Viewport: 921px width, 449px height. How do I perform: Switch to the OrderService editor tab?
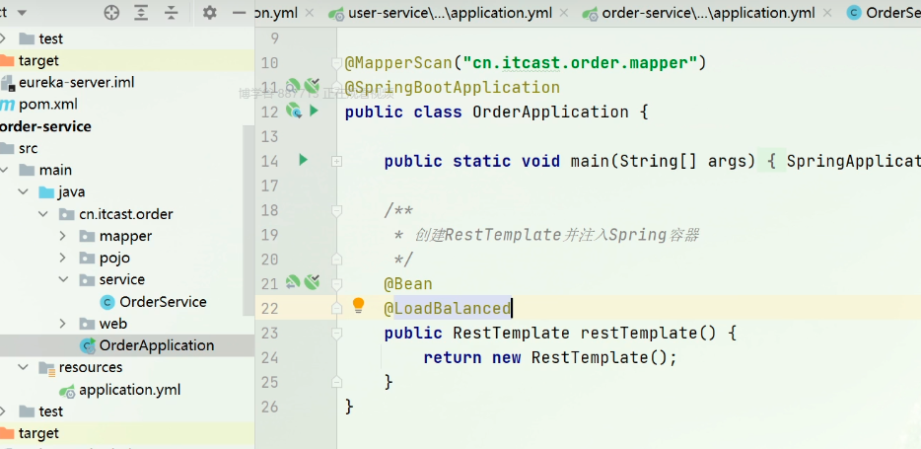click(884, 13)
